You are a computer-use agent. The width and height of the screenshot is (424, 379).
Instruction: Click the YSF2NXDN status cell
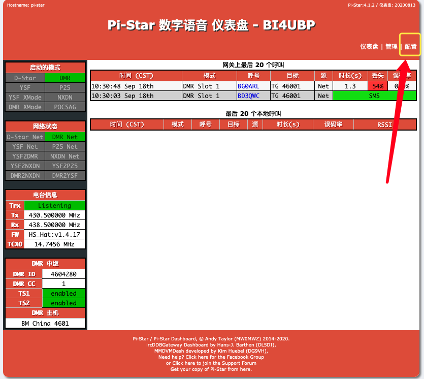25,166
